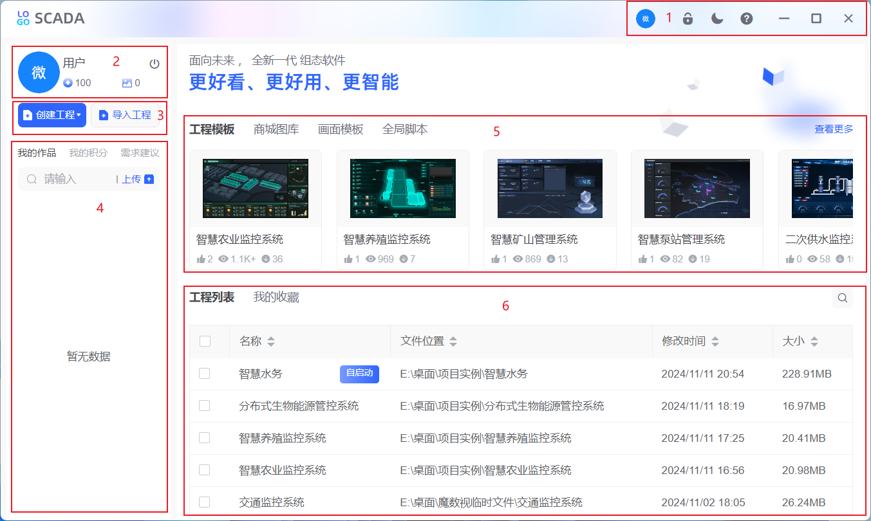The width and height of the screenshot is (871, 521).
Task: Open help question mark icon
Action: (x=746, y=19)
